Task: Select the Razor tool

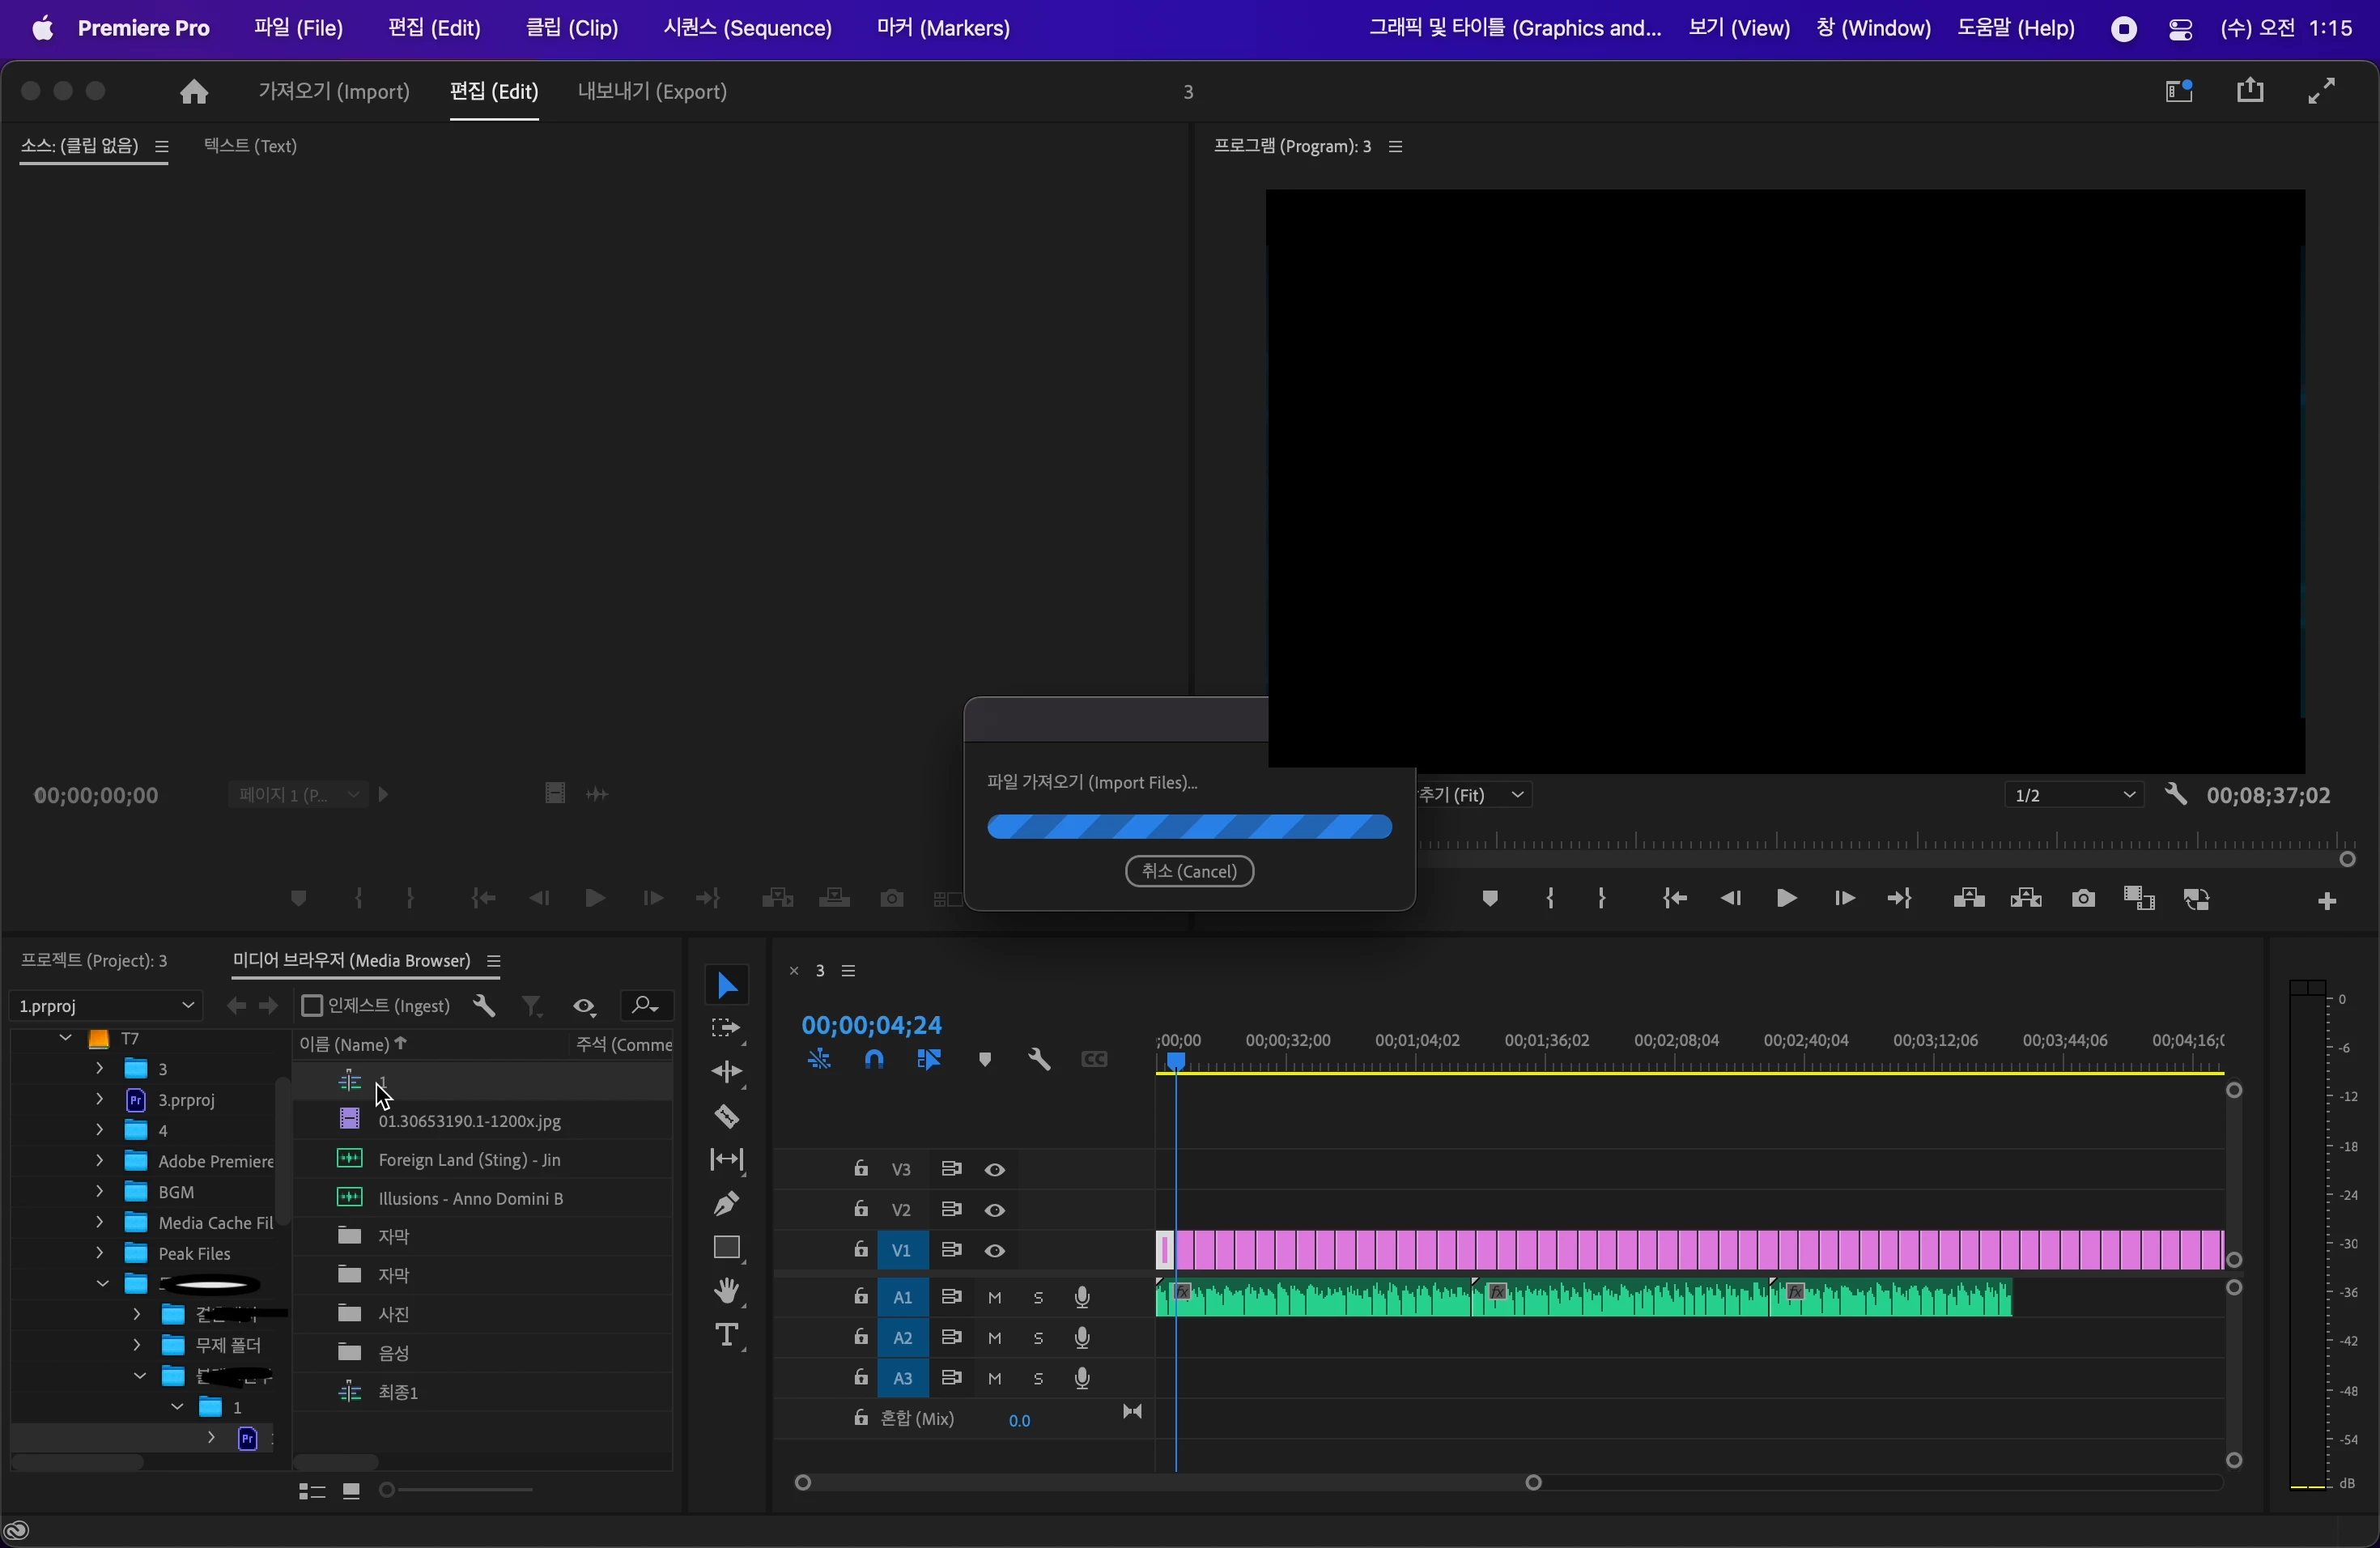Action: (x=727, y=1116)
